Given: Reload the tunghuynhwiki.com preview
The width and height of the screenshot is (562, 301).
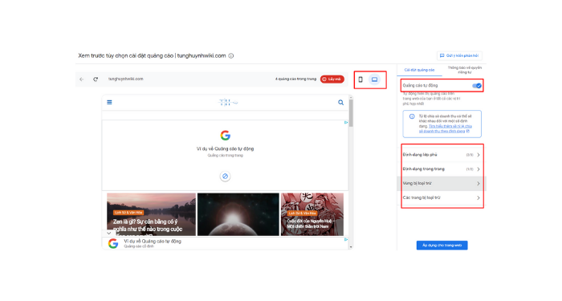Looking at the screenshot, I should pyautogui.click(x=96, y=79).
